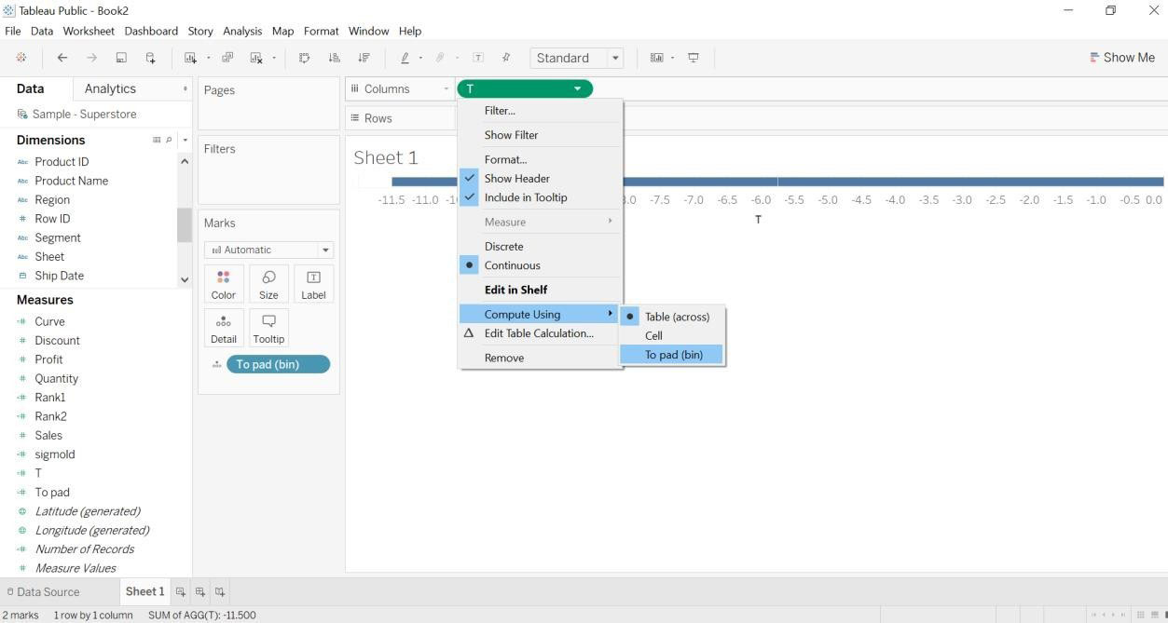Select the Ship Date dimension field
This screenshot has height=623, width=1168.
(x=59, y=276)
